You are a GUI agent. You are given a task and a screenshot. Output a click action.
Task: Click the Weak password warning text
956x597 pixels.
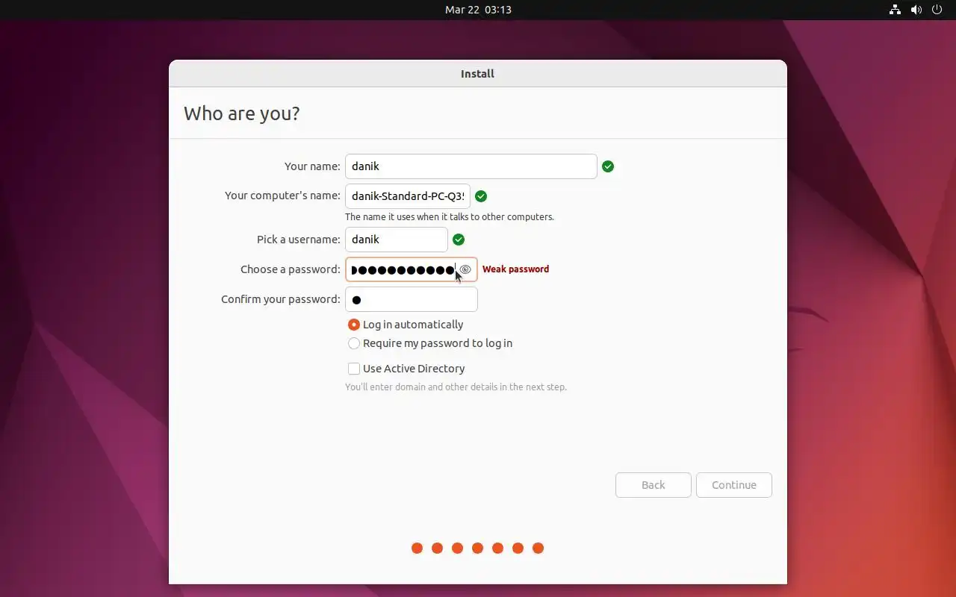tap(515, 269)
